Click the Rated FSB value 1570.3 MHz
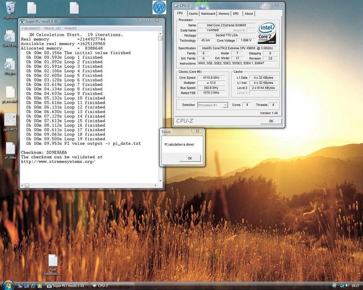 click(x=211, y=93)
